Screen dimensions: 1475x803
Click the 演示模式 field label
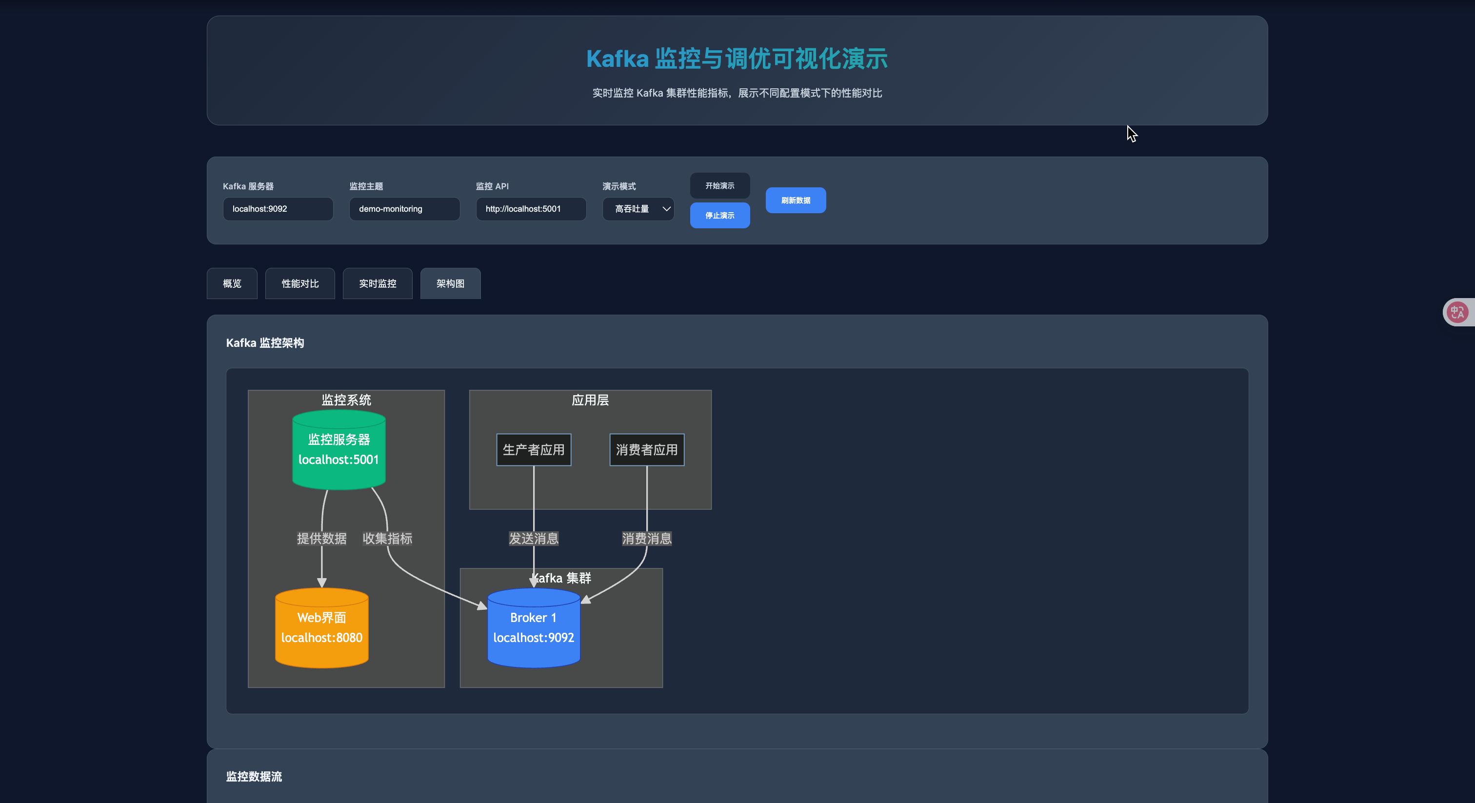point(619,186)
